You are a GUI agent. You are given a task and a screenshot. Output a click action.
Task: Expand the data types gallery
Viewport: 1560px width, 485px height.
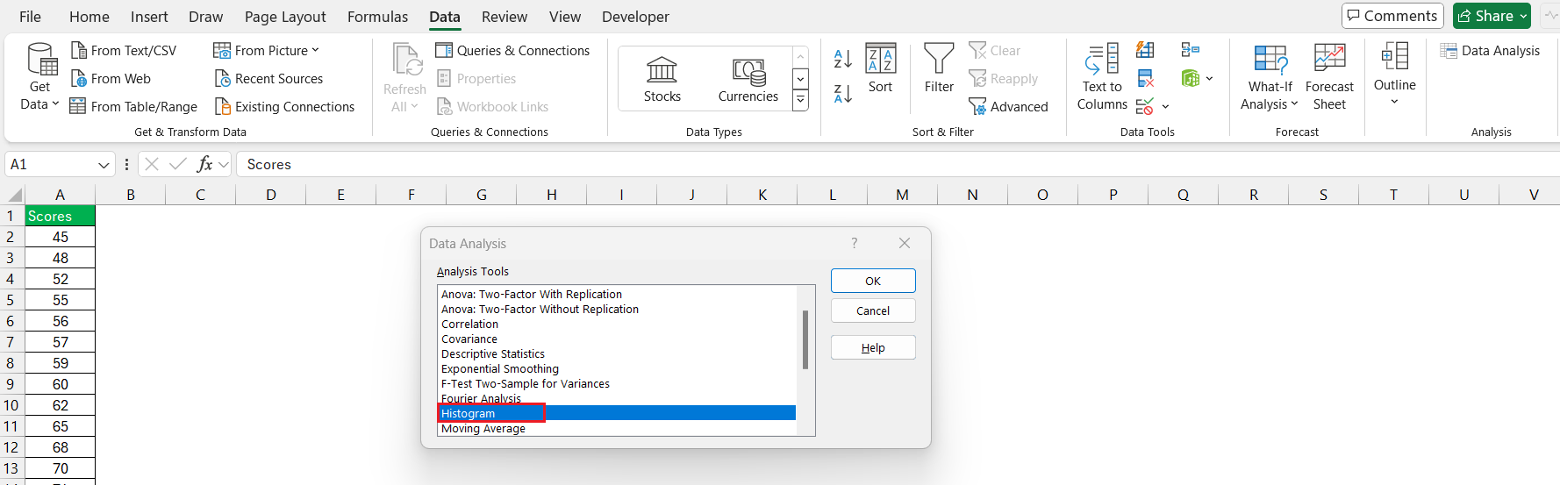(x=800, y=101)
